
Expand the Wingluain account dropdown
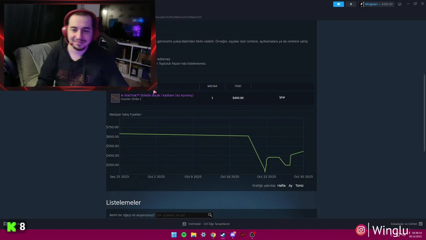click(x=379, y=4)
